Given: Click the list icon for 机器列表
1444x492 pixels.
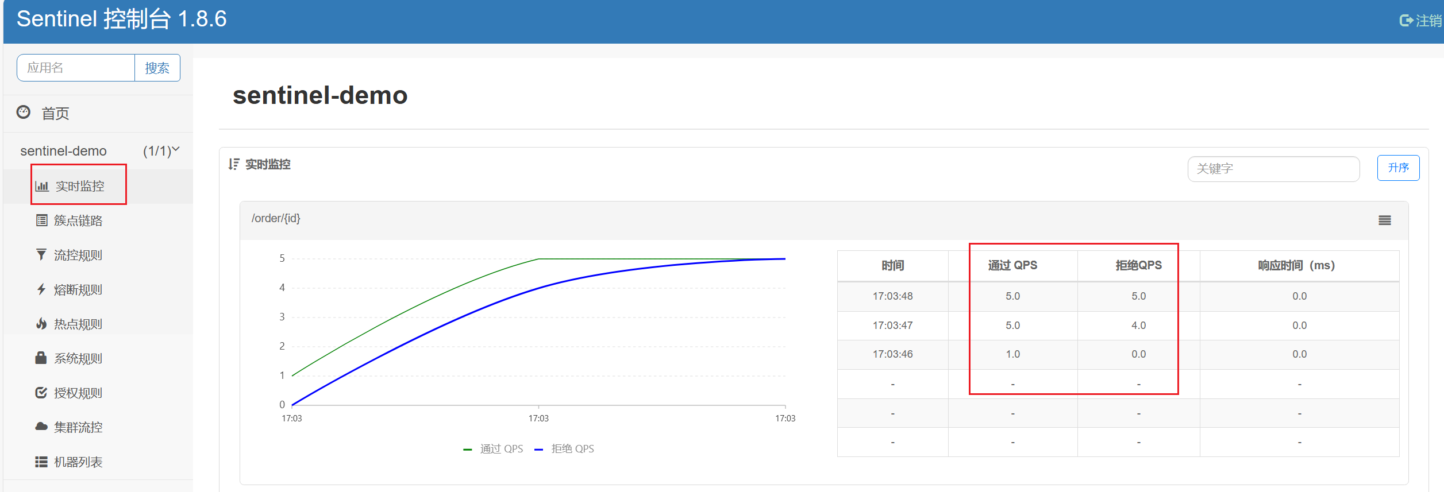Looking at the screenshot, I should point(41,462).
